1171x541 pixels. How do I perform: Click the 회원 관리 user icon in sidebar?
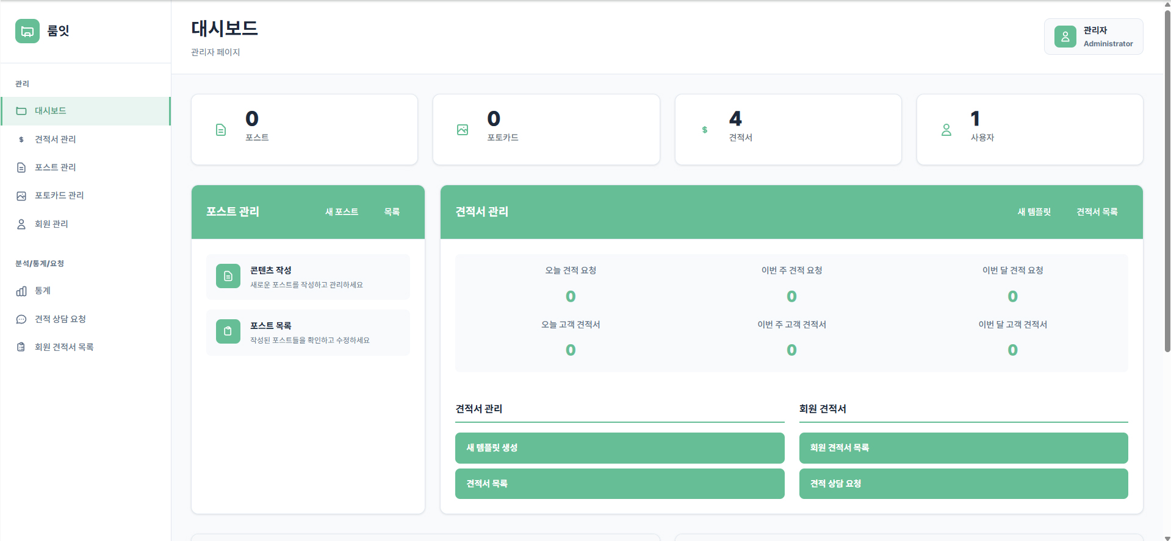21,224
